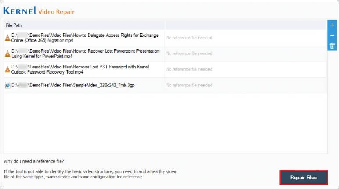The width and height of the screenshot is (339, 189).
Task: Click VLC icon of Lost PST Password file
Action: pos(7,69)
